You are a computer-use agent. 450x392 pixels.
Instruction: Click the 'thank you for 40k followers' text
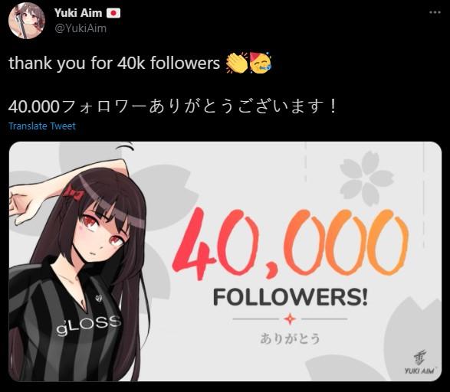(x=114, y=63)
